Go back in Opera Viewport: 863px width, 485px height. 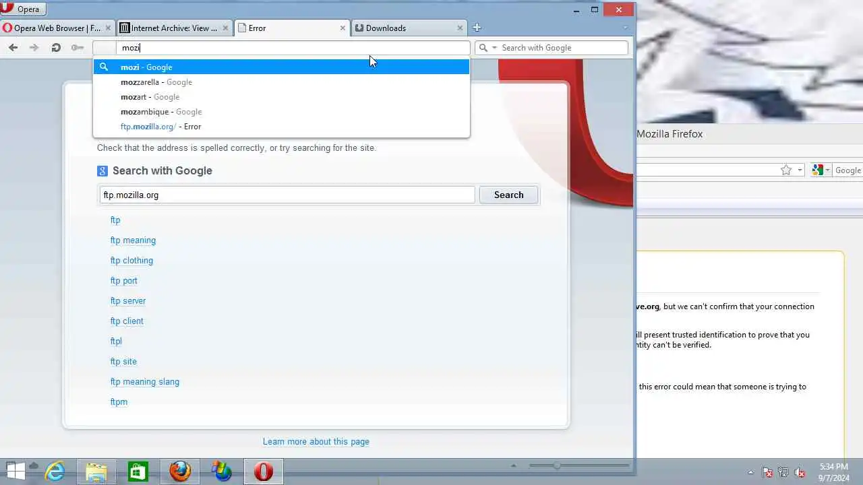(x=13, y=47)
